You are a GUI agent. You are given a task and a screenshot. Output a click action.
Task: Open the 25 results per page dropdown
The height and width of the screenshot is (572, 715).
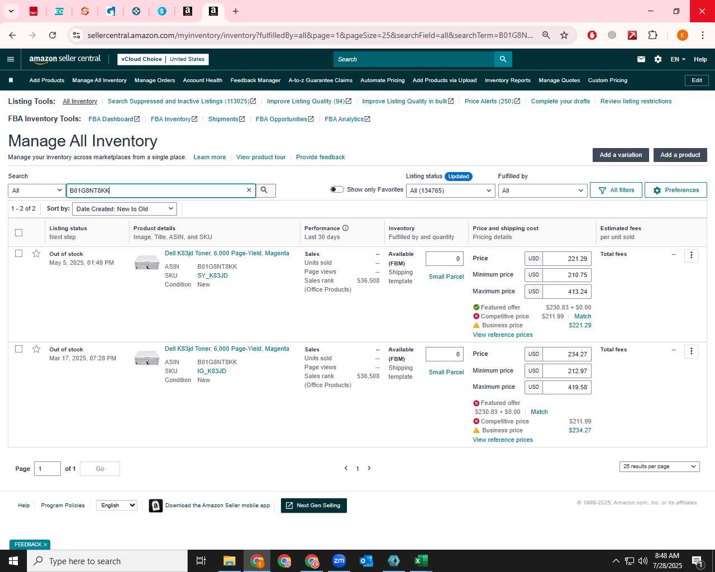(659, 466)
